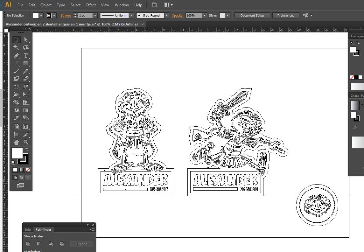
Task: Click the Exclude shape mode icon
Action: click(62, 244)
